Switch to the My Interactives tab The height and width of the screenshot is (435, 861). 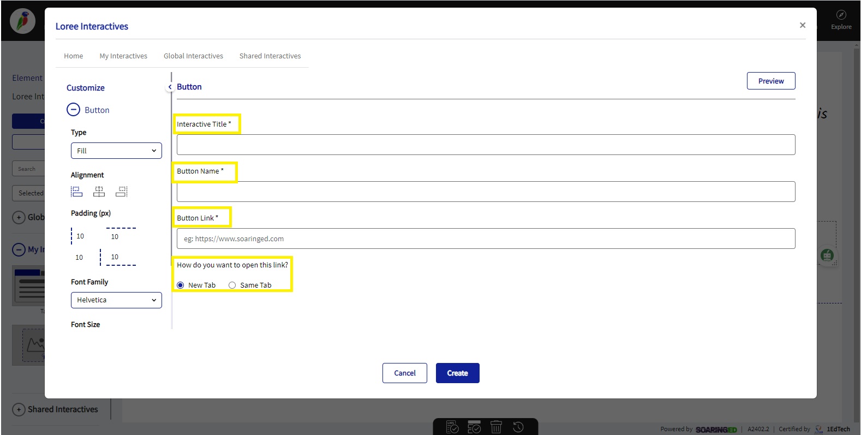point(123,56)
